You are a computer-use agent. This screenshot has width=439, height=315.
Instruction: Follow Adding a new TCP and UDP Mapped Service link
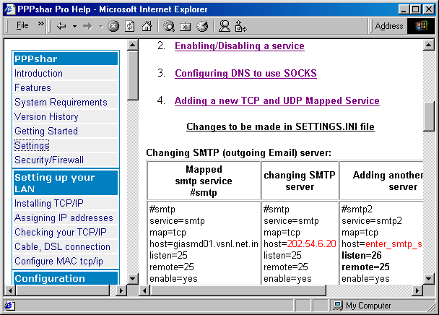point(277,100)
